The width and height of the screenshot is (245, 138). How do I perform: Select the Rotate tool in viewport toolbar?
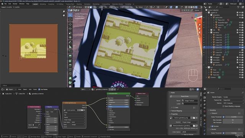70,29
